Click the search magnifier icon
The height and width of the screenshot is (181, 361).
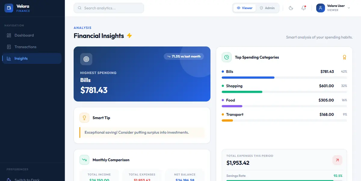pos(80,8)
